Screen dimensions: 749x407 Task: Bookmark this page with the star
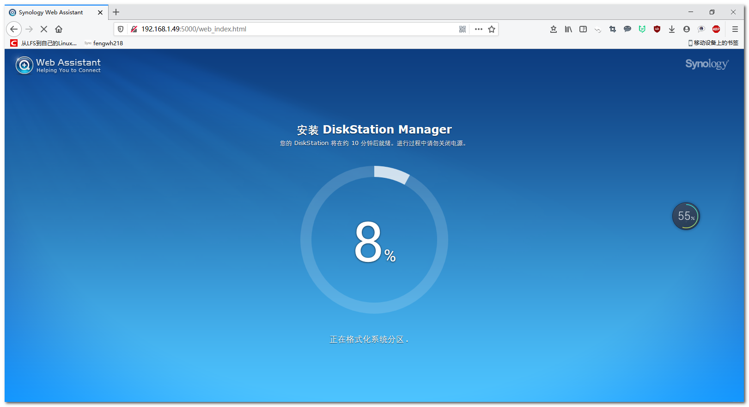[x=492, y=29]
